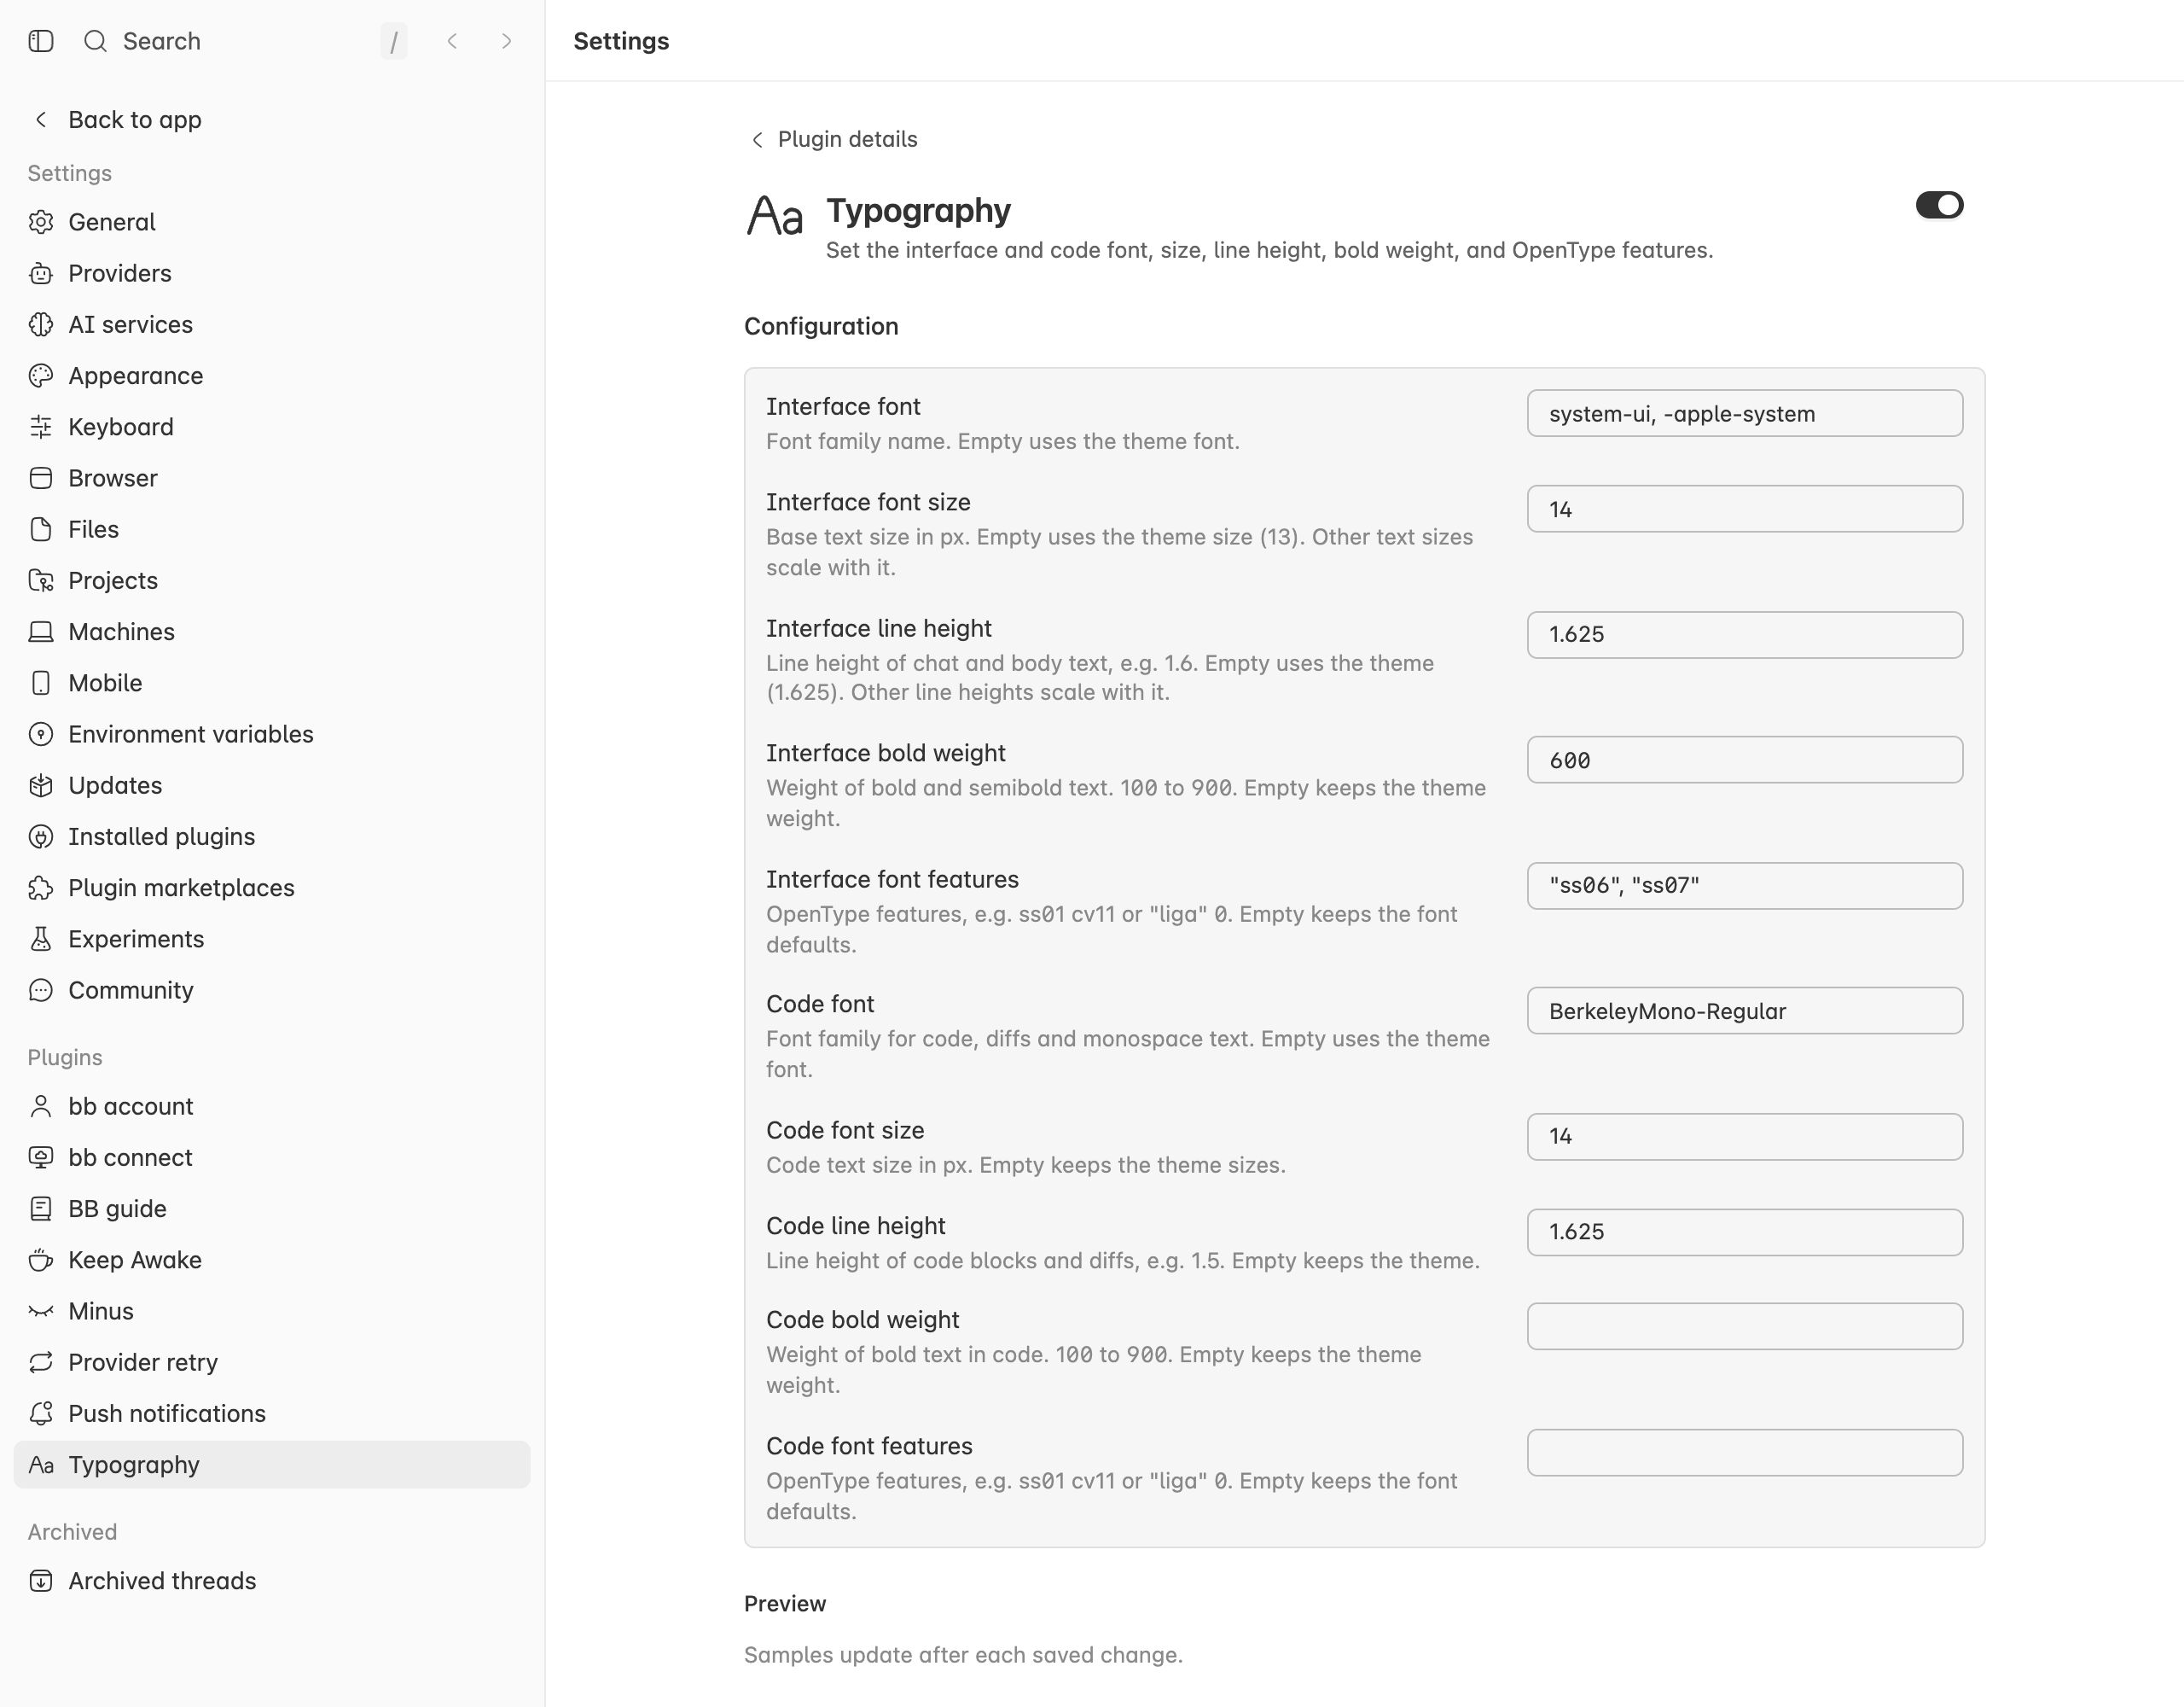
Task: Click the Keyboard sliders icon
Action: coord(41,428)
